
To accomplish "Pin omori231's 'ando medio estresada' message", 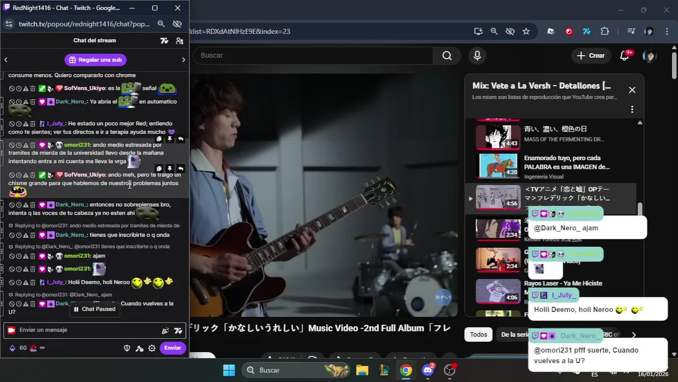I will [170, 139].
